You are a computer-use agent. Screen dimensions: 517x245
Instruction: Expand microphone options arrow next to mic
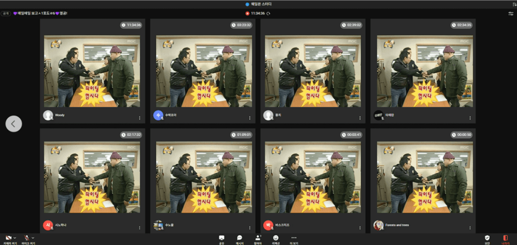(33, 238)
